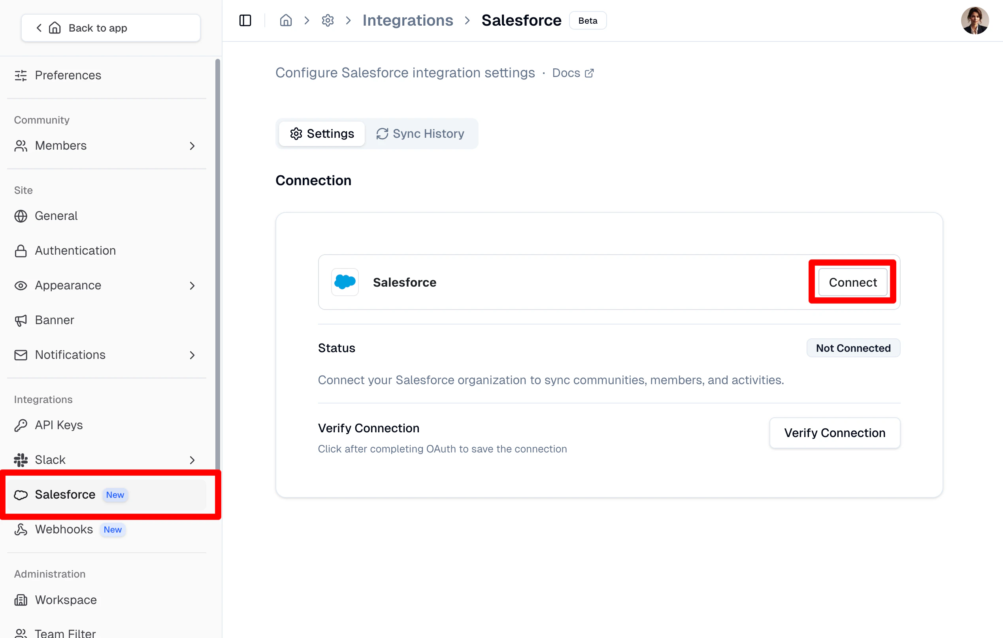
Task: Click the Docs external link icon
Action: pos(589,73)
